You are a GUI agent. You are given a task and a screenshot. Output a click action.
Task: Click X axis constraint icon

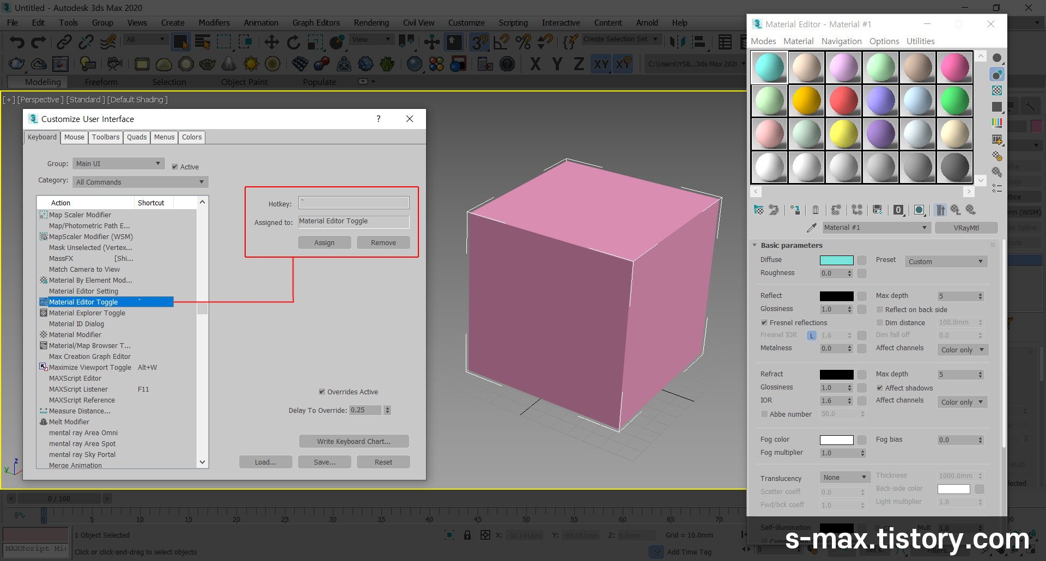point(536,64)
